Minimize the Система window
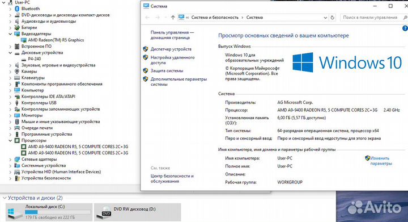The width and height of the screenshot is (408, 222). coord(375,6)
